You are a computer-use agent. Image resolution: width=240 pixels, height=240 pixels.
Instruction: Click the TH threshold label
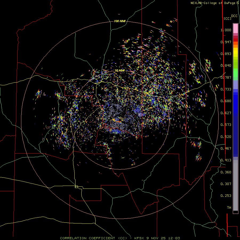229,208
